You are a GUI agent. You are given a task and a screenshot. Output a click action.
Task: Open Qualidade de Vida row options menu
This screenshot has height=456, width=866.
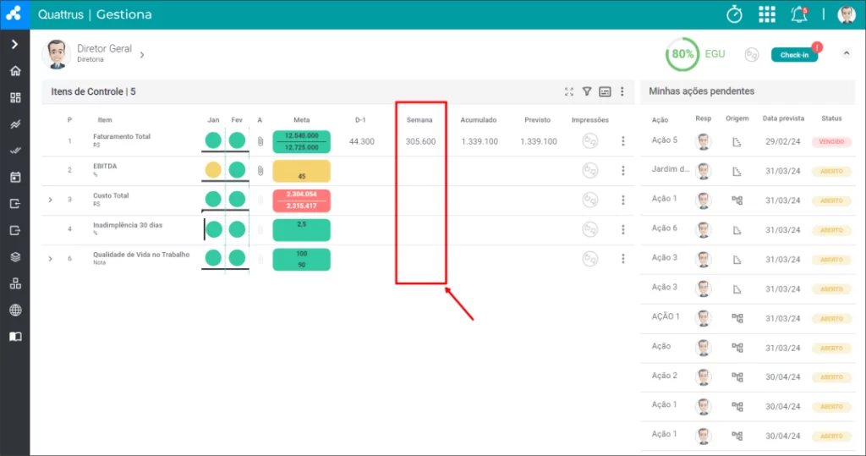(623, 259)
